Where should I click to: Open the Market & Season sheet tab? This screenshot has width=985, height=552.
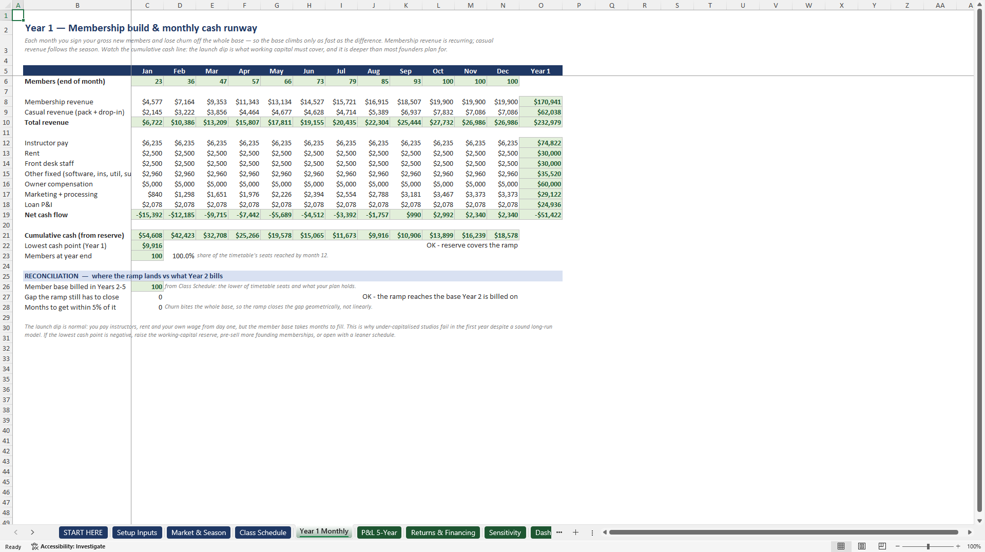(199, 532)
